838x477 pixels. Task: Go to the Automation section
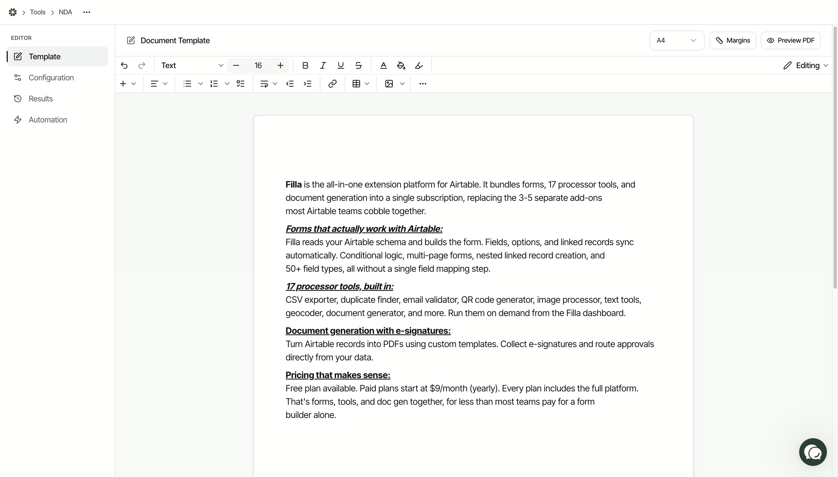(48, 120)
